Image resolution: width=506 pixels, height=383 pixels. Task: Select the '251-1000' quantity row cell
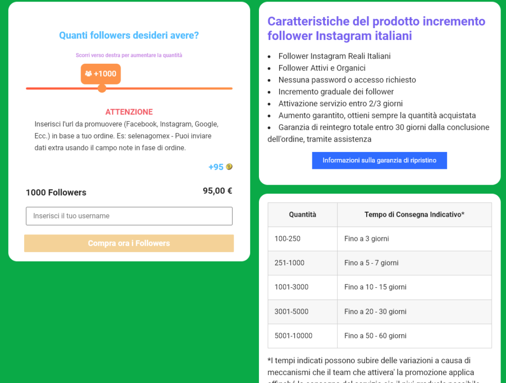pyautogui.click(x=290, y=263)
